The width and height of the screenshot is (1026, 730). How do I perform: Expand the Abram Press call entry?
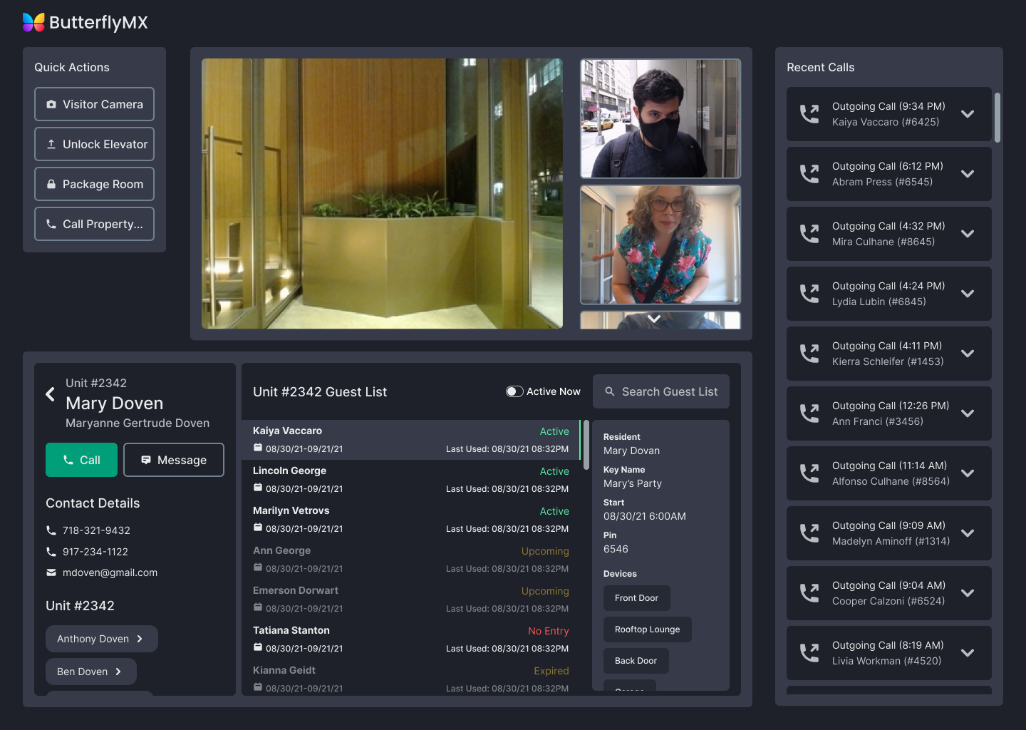coord(968,174)
